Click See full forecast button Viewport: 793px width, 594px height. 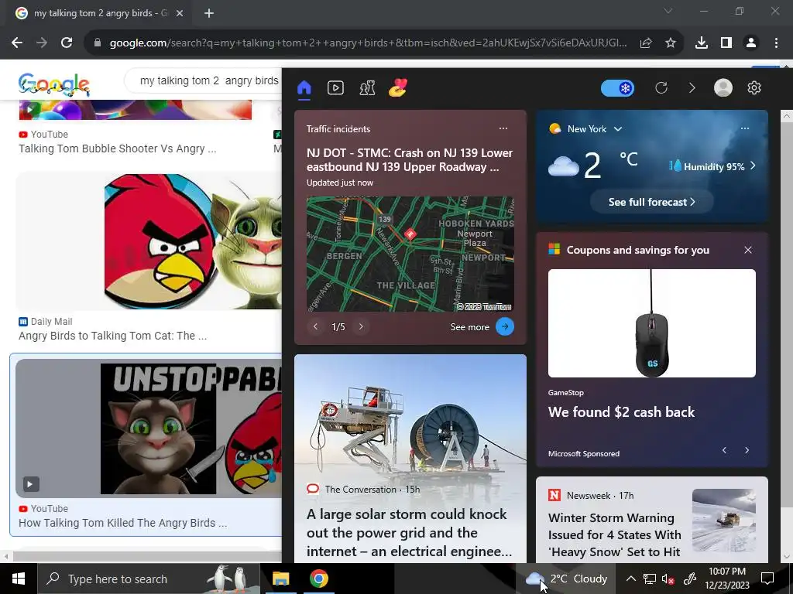click(652, 202)
